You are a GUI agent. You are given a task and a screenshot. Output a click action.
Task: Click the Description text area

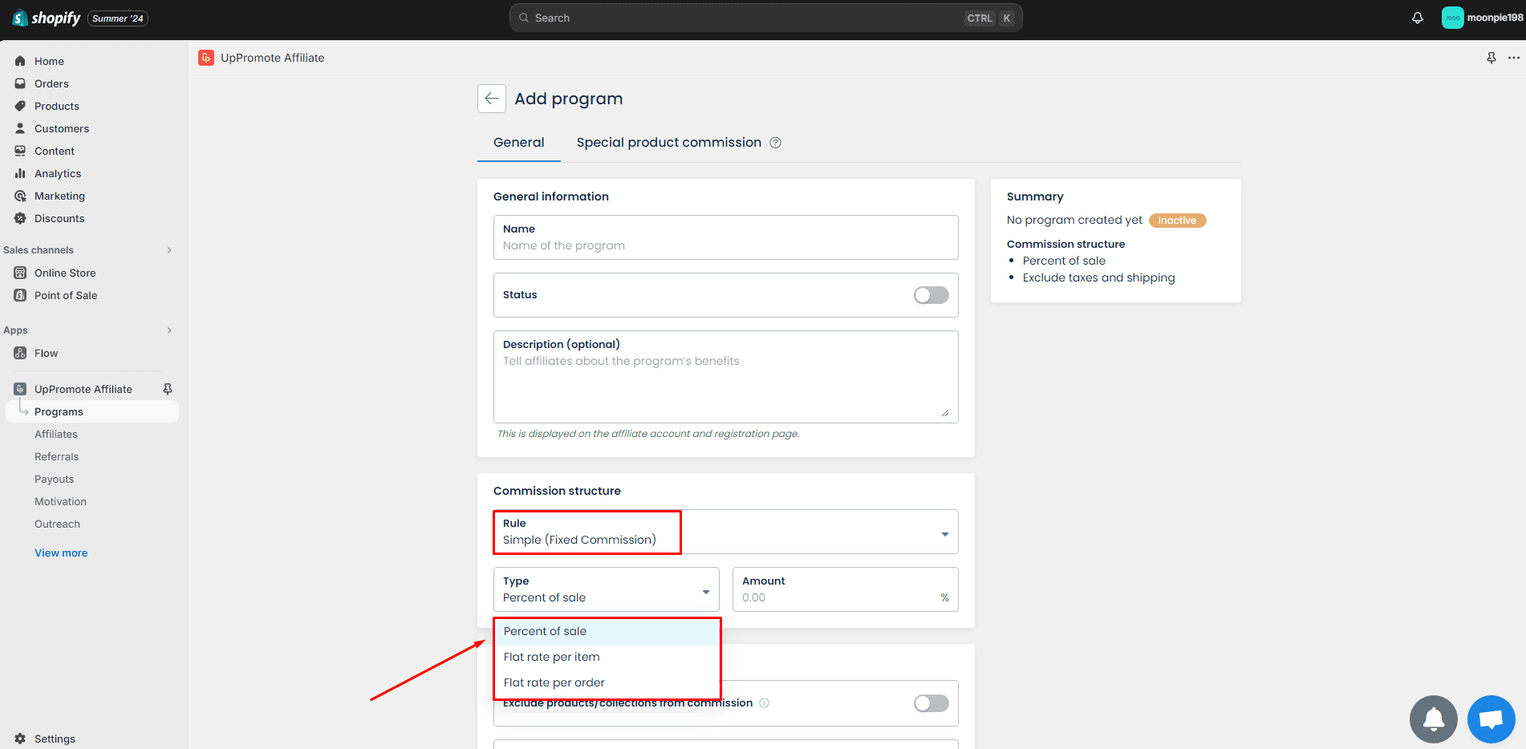click(725, 377)
